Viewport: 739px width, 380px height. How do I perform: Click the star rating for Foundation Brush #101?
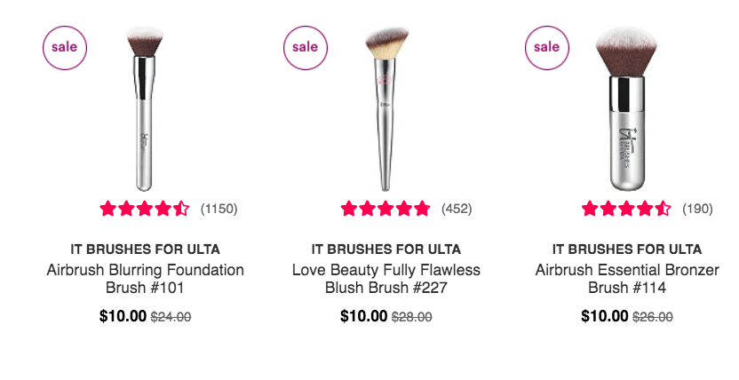145,209
